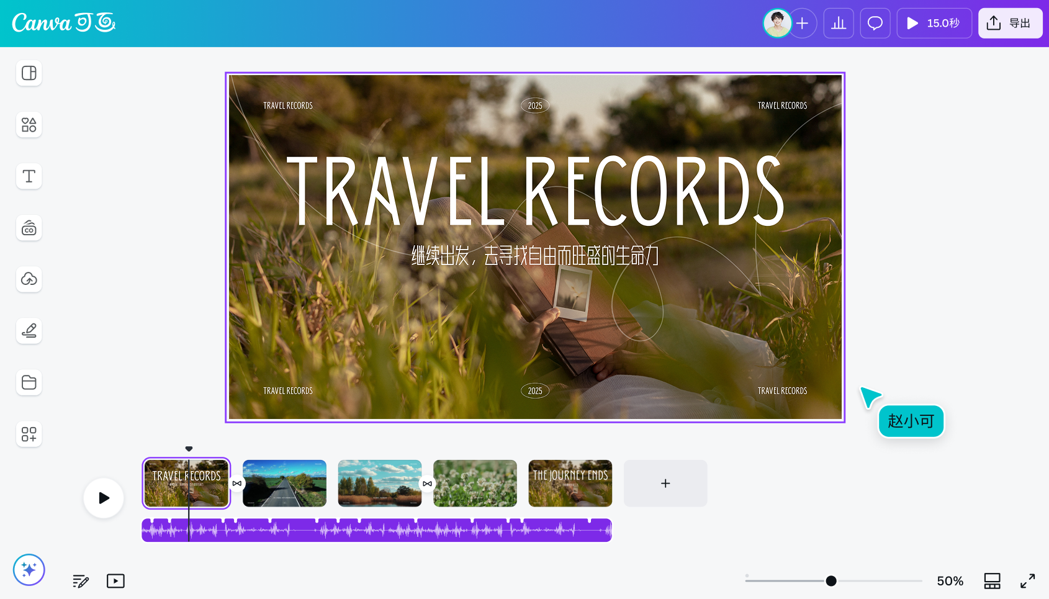
Task: Open the Brand kit sidebar icon
Action: click(x=29, y=228)
